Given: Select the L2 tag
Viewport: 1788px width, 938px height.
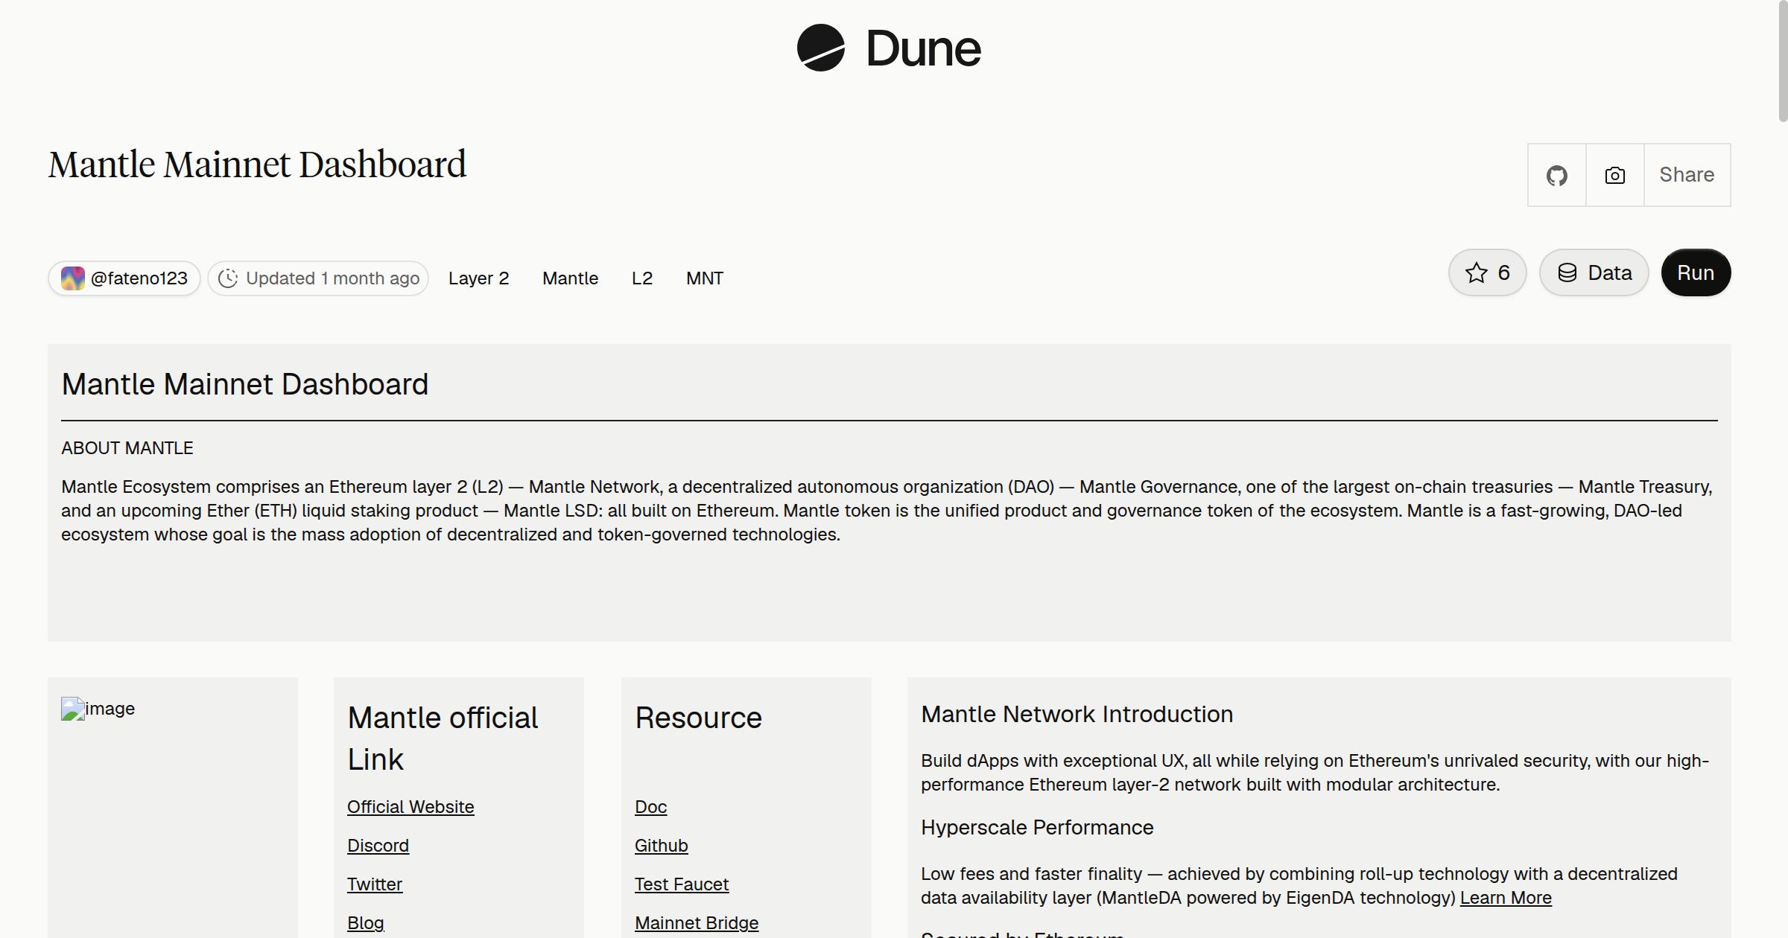Looking at the screenshot, I should click(642, 278).
